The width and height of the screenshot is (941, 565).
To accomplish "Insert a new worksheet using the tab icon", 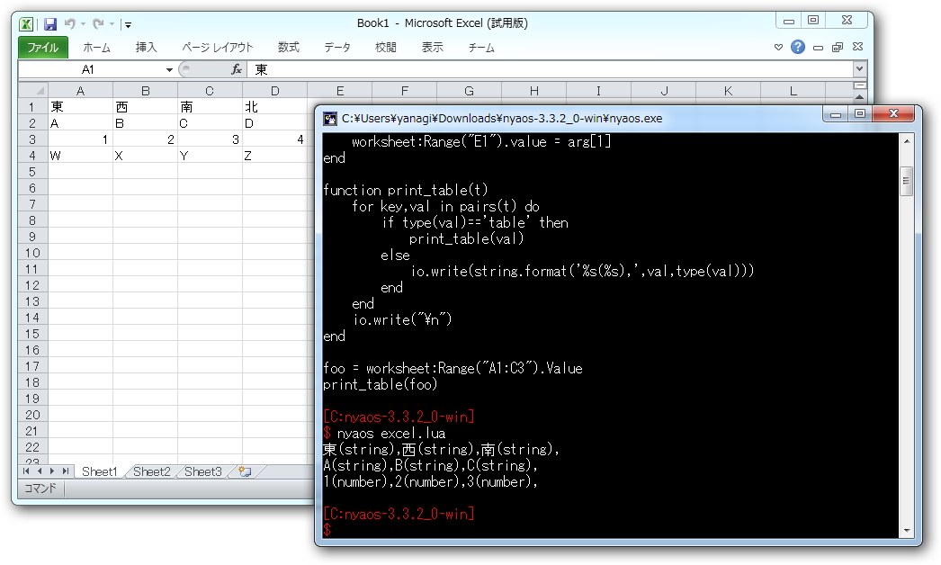I will pos(243,471).
